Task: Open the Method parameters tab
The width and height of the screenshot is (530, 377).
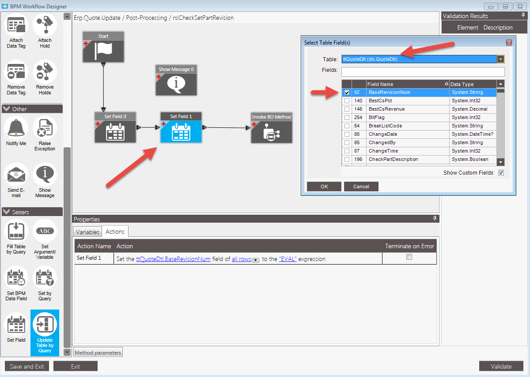Action: tap(98, 353)
